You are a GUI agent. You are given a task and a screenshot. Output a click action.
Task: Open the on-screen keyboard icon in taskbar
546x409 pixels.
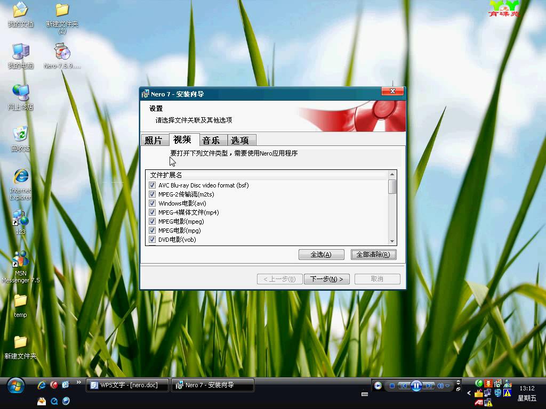[365, 394]
